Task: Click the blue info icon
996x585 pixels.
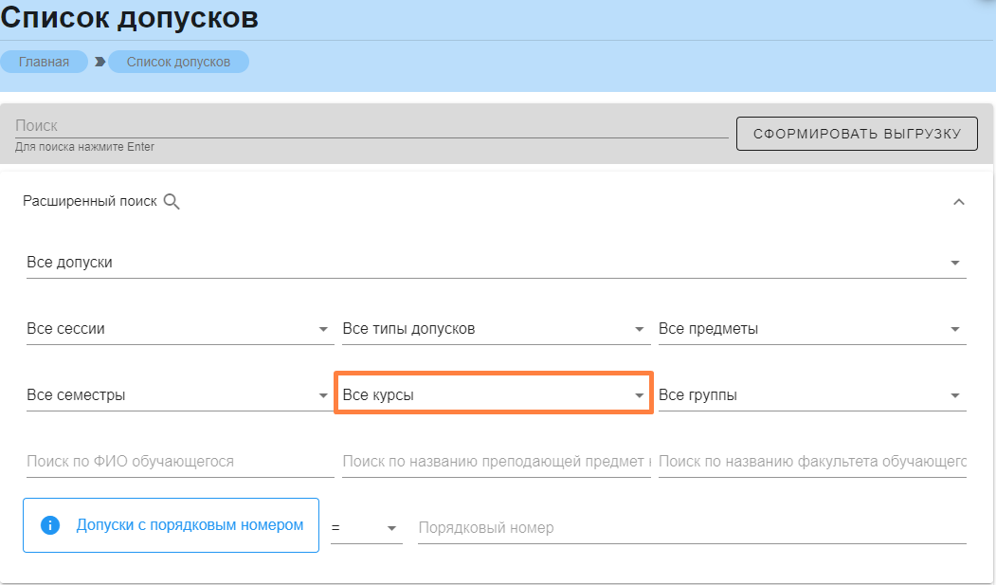Action: 50,525
